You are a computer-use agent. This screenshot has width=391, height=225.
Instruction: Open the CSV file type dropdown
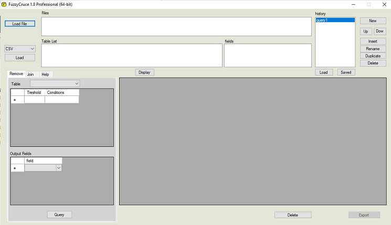pyautogui.click(x=20, y=49)
